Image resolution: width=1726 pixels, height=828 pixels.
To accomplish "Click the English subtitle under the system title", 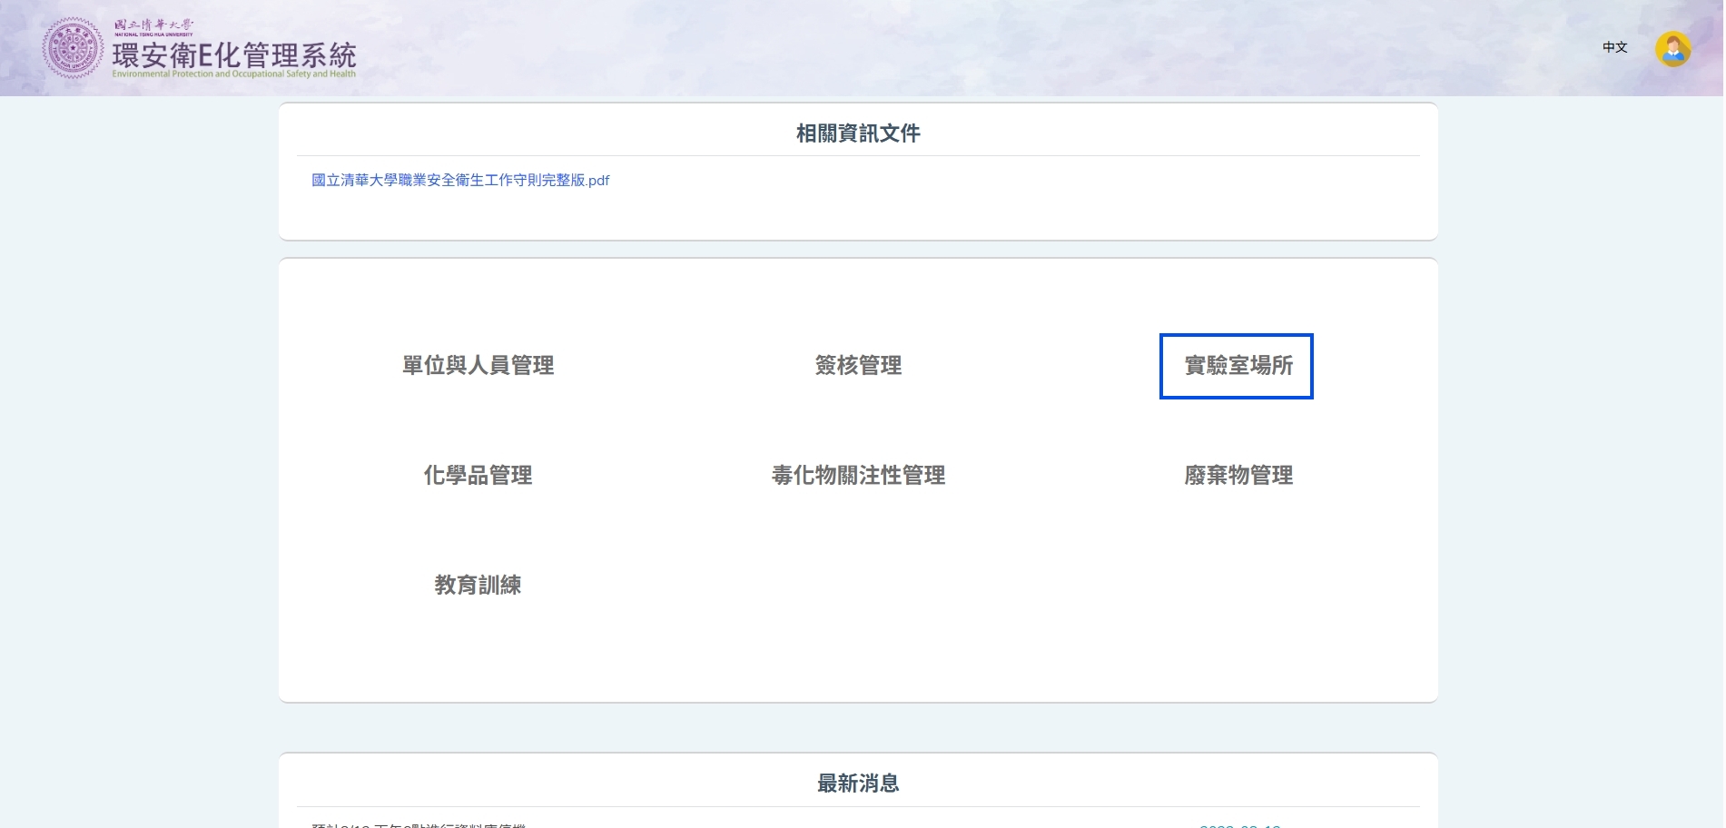I will point(234,74).
